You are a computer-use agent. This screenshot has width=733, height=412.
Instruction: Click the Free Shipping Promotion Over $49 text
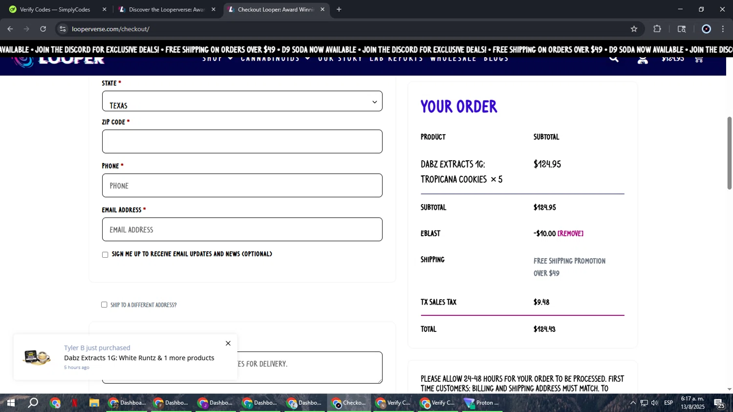570,267
